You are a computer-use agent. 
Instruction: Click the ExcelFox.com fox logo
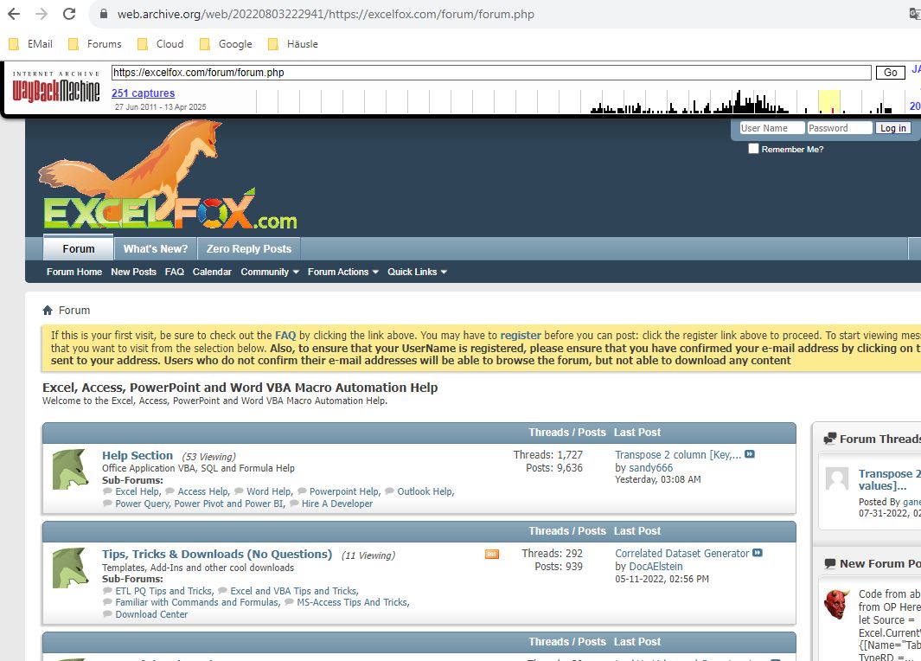[x=169, y=175]
